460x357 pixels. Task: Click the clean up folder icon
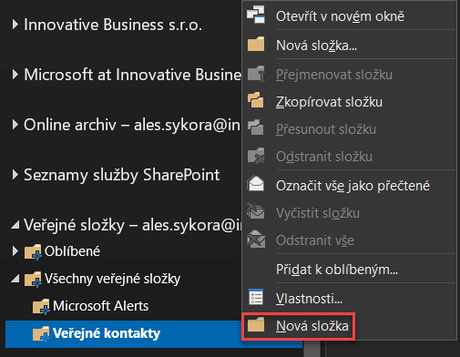tap(256, 211)
